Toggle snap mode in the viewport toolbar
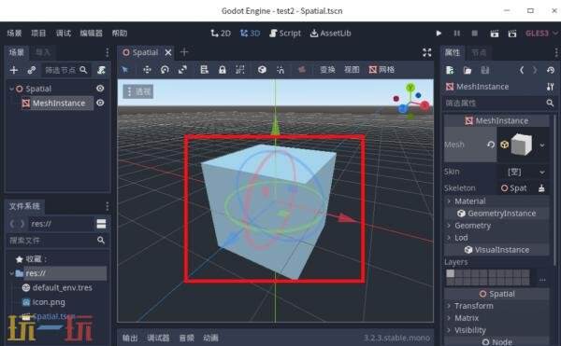Image resolution: width=561 pixels, height=346 pixels. click(x=280, y=70)
